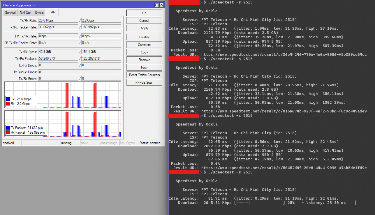Viewport: 375px width, 215px height.
Task: Click 'Upload: 852.10 Mbps' in the terminal
Action: 207,98
